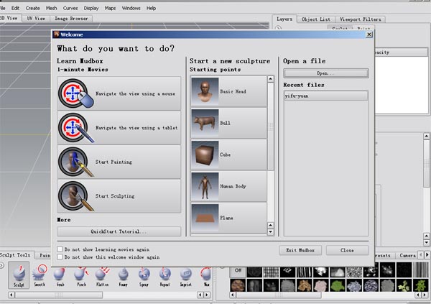Viewport: 431px width, 304px height.
Task: Select the Repeat sculpt tool
Action: click(x=165, y=276)
